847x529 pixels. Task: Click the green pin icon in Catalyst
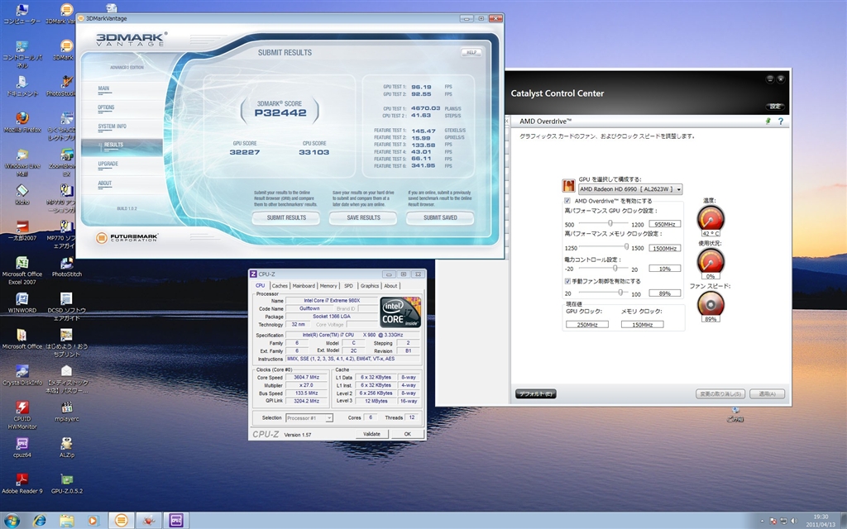coord(768,122)
